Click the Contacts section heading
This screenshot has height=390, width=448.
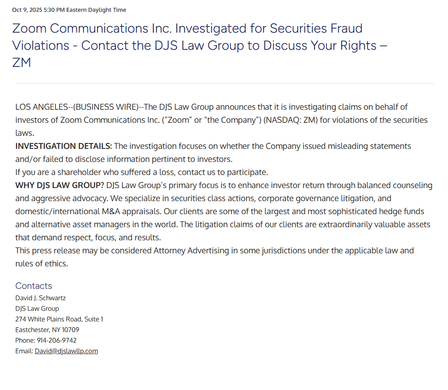(33, 286)
